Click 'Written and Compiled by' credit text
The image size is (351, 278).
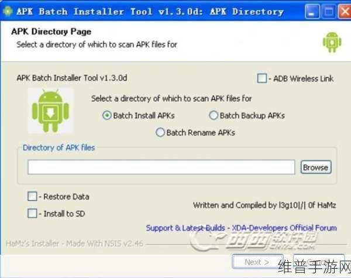pyautogui.click(x=264, y=205)
